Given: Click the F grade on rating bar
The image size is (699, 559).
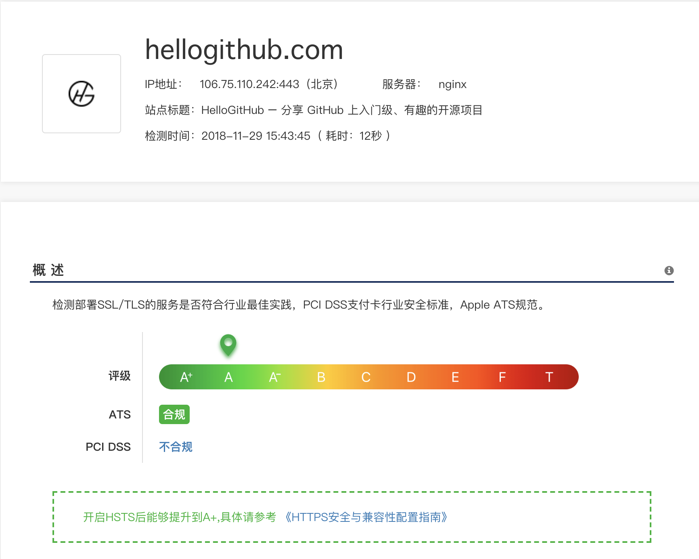Looking at the screenshot, I should coord(502,377).
